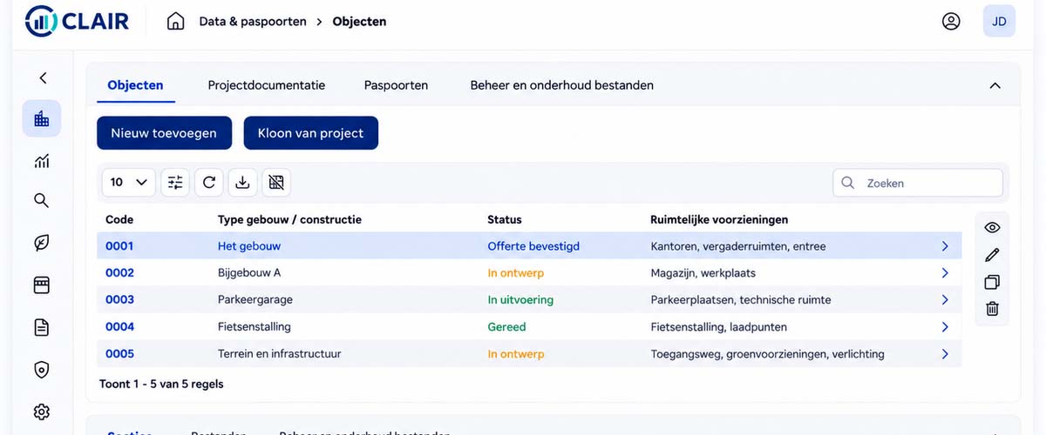Screen dimensions: 1046x435
Task: Open object code 0001
Action: (x=119, y=246)
